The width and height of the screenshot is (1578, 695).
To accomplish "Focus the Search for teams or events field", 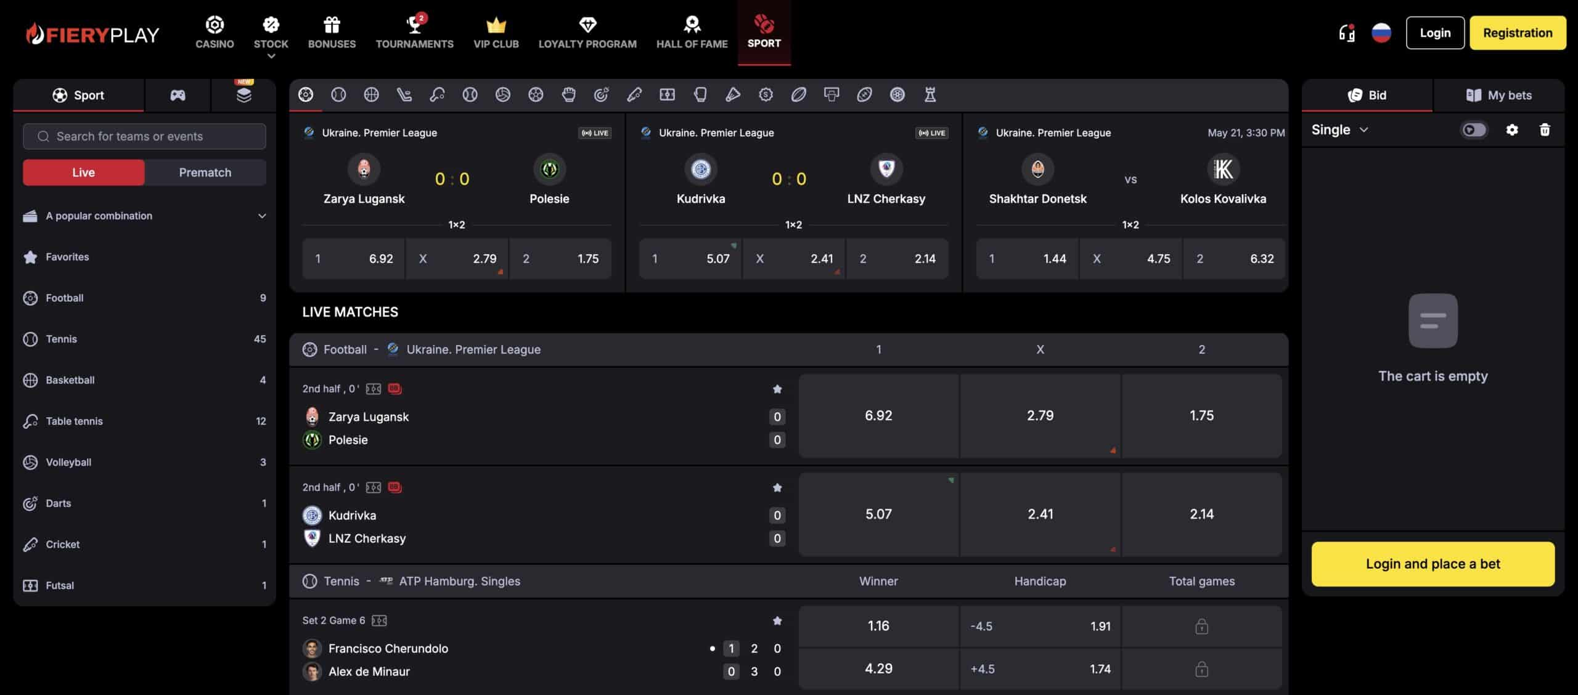I will pyautogui.click(x=145, y=136).
